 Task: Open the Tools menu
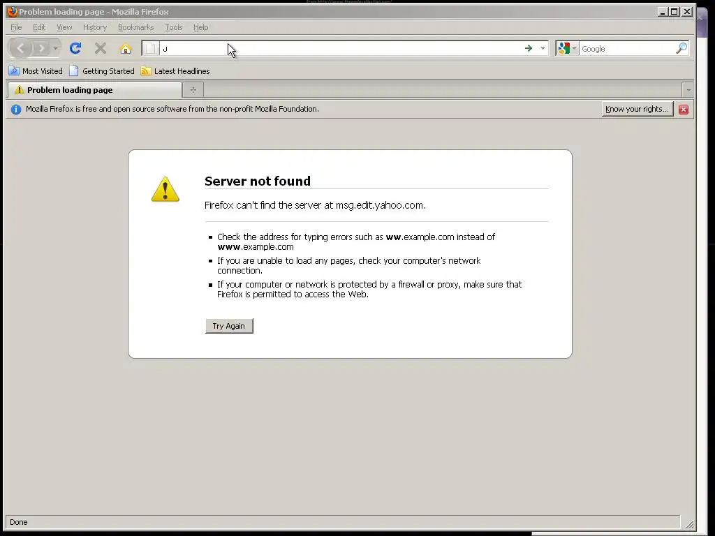point(174,27)
